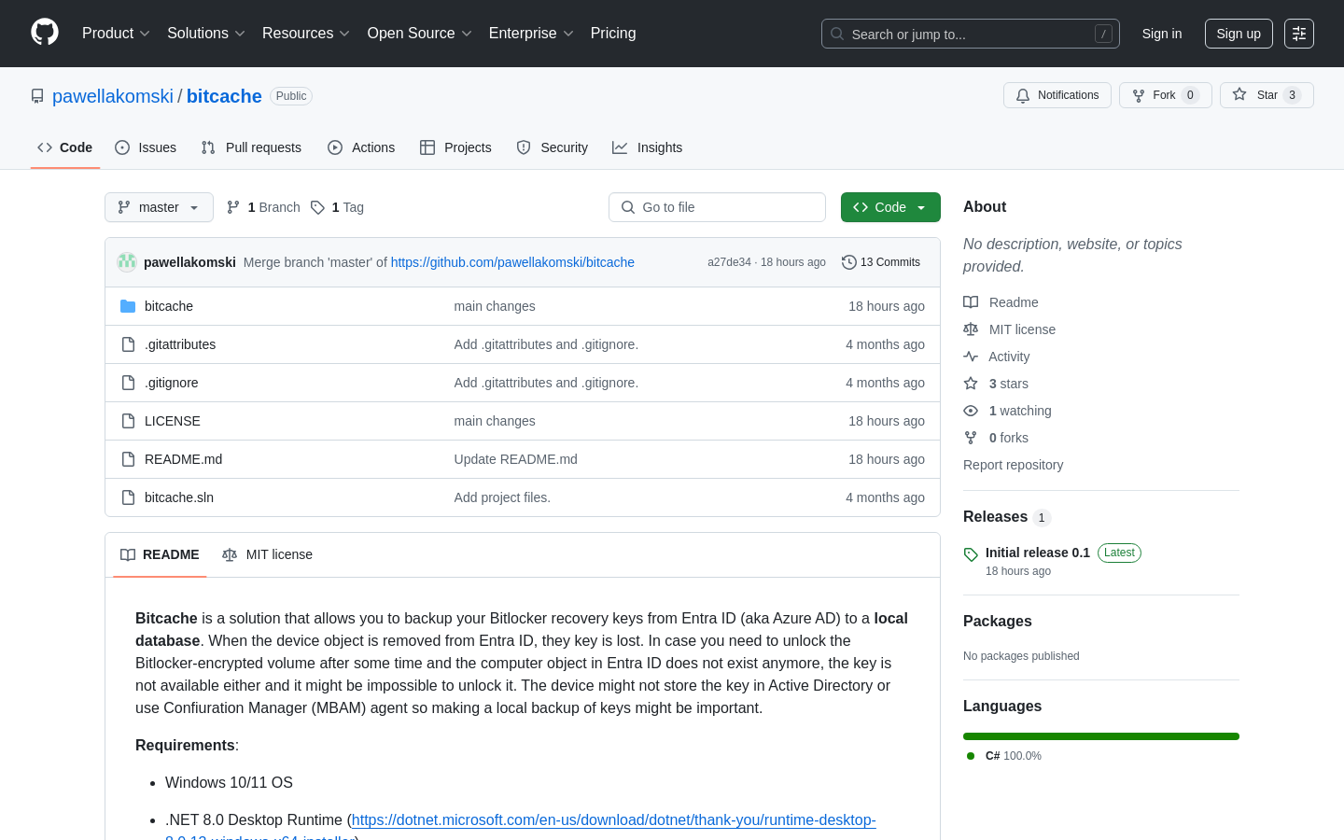The width and height of the screenshot is (1344, 840).
Task: Click the search magnifier icon
Action: tap(837, 34)
